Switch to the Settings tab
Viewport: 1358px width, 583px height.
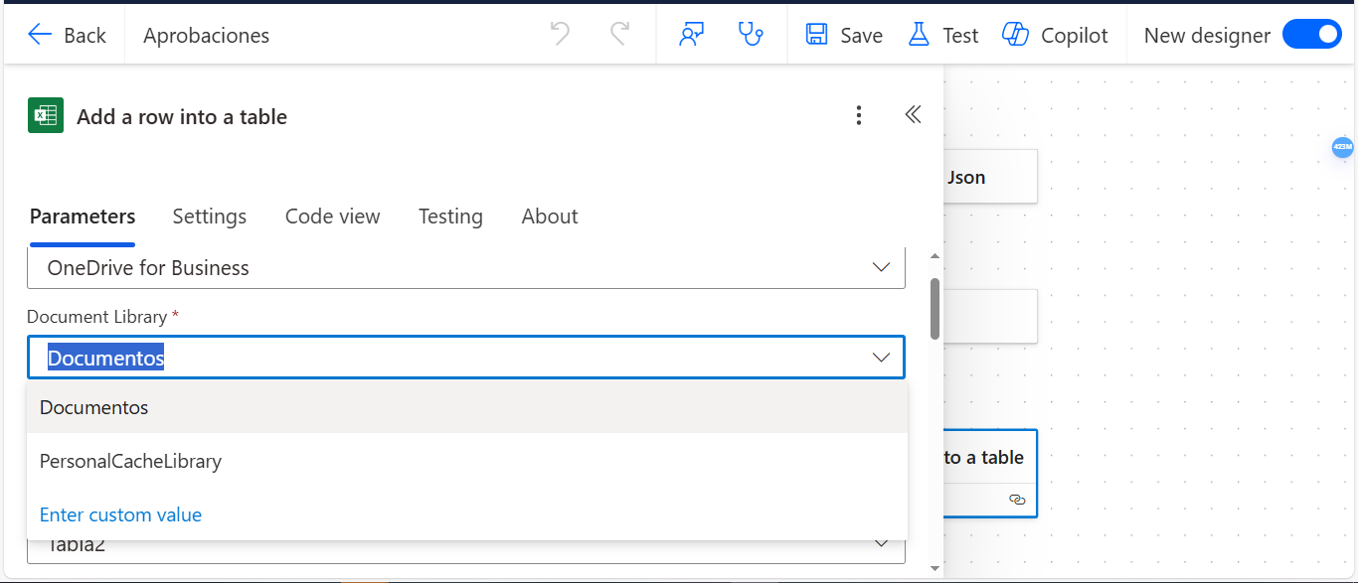click(x=210, y=217)
